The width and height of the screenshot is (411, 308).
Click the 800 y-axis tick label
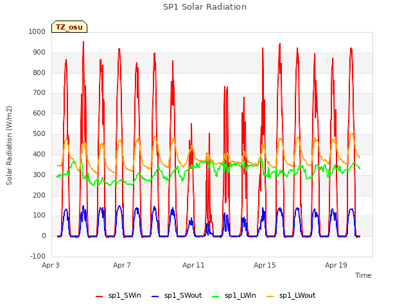tap(39, 73)
